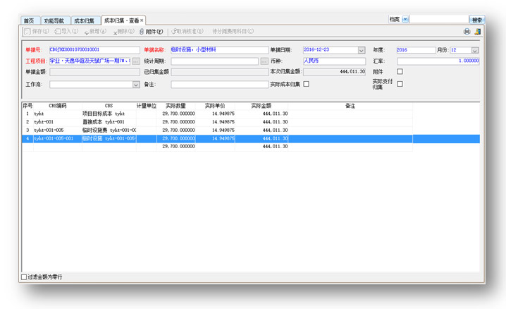The height and width of the screenshot is (309, 506).
Task: Close the 成本归集 - 查看 tab
Action: [x=142, y=20]
